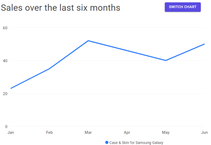Viewport: 211px width, 145px height.
Task: Click the Apr x-axis label
Action: [x=127, y=133]
